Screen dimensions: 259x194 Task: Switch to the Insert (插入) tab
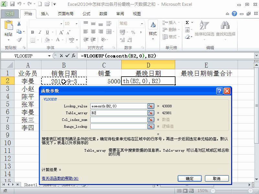[x=45, y=14]
